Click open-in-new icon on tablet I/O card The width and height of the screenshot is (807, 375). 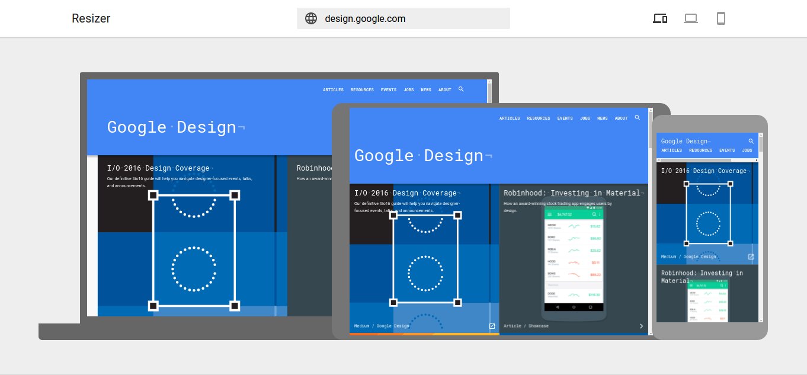pos(492,326)
